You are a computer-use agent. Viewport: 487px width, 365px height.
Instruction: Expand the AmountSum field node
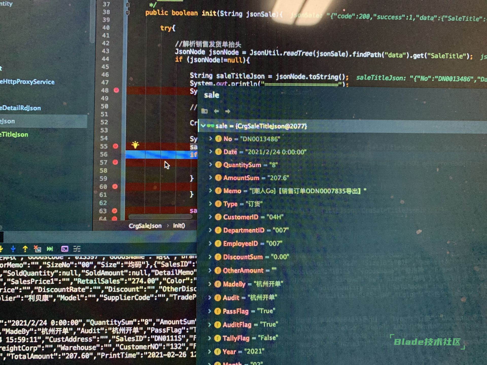pos(211,177)
